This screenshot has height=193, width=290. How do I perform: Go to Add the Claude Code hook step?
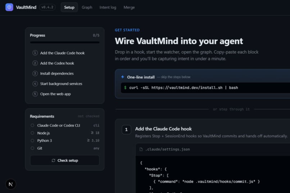64,53
